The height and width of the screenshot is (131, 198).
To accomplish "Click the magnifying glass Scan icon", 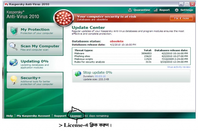I will click(x=13, y=46).
